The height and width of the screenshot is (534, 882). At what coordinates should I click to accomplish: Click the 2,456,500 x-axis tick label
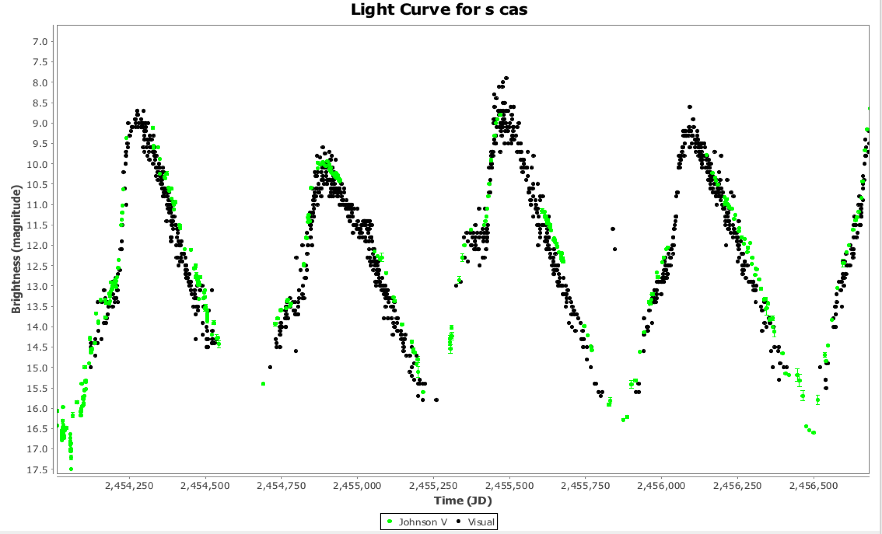814,486
